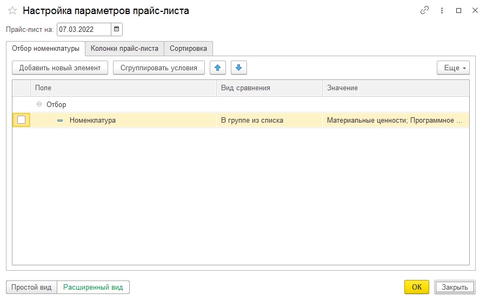Open the Сортировка tab
486x301 pixels.
(188, 48)
